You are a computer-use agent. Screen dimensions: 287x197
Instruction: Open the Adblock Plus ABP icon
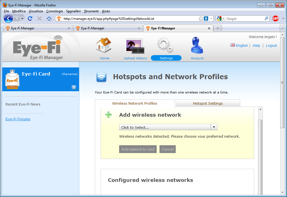[x=275, y=18]
